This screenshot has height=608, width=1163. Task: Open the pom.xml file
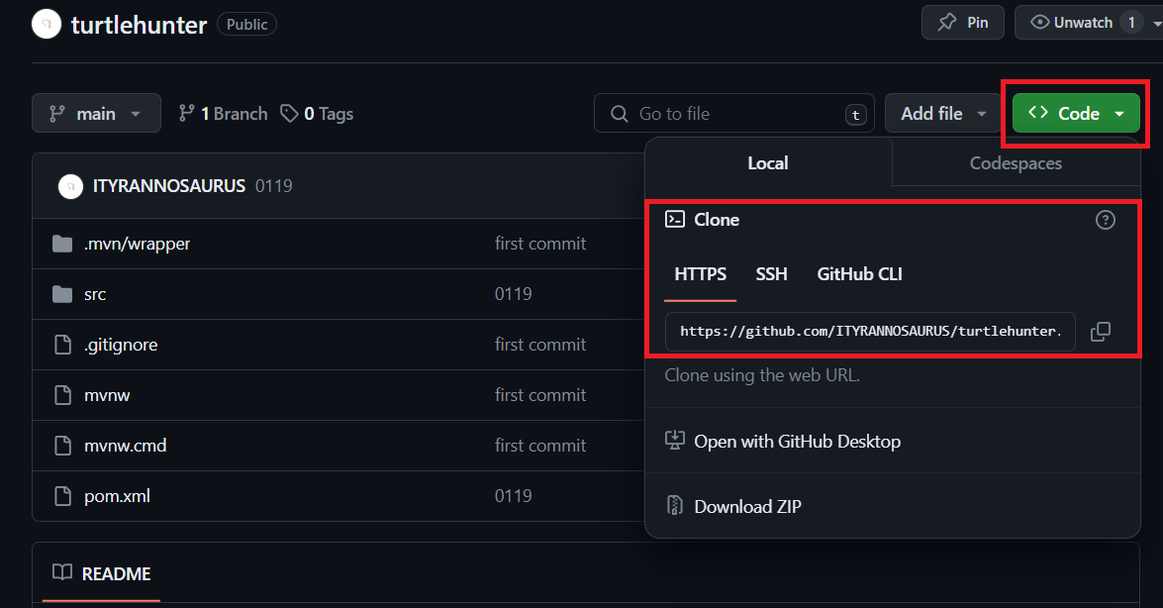click(117, 496)
